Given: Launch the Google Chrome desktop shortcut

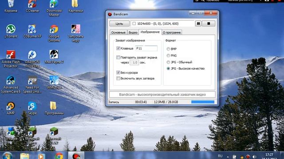Looking at the screenshot, I should (54, 33).
